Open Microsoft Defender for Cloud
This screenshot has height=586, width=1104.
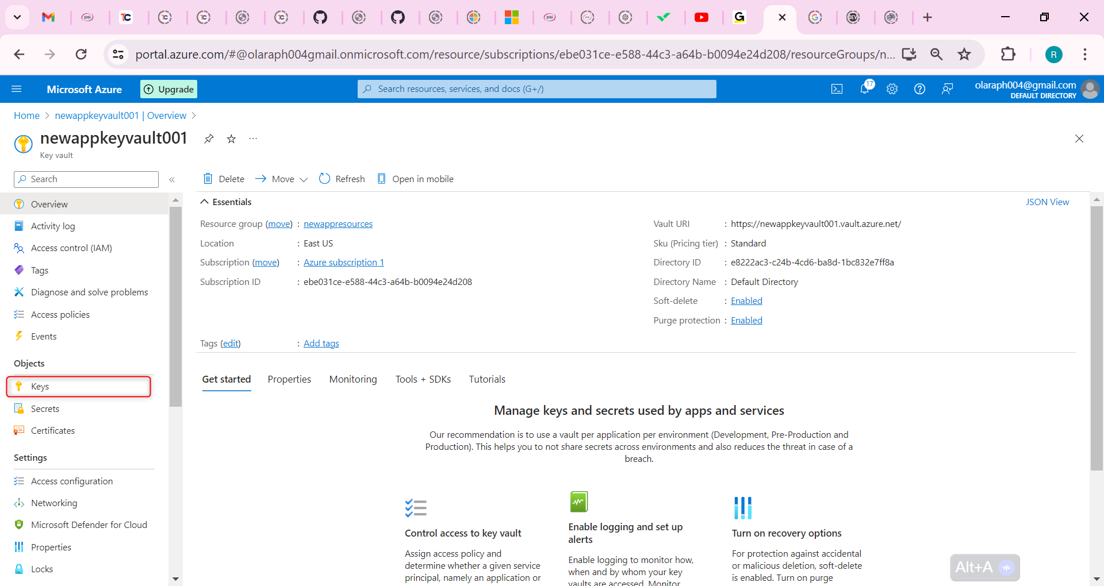click(x=84, y=525)
